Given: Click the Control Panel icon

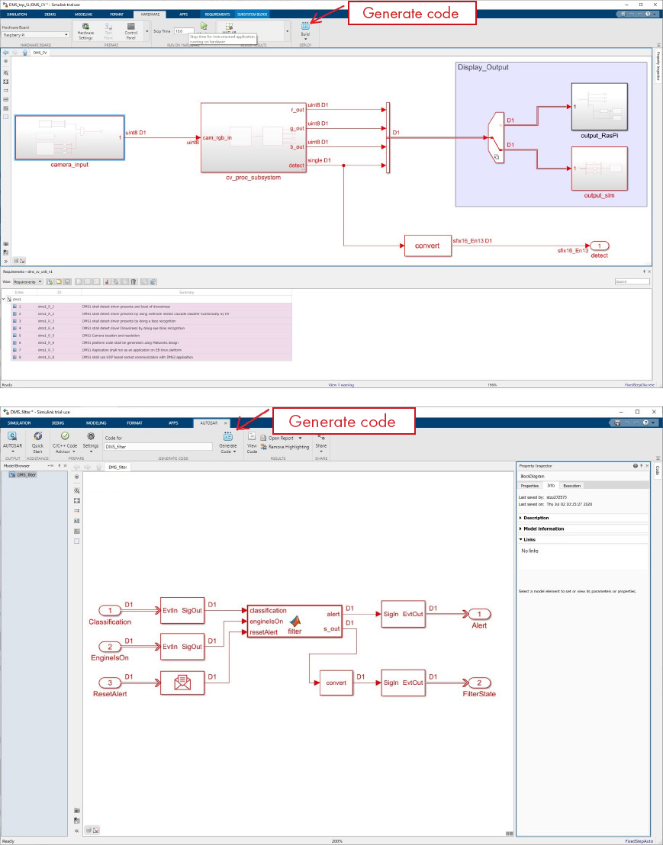Looking at the screenshot, I should (131, 31).
